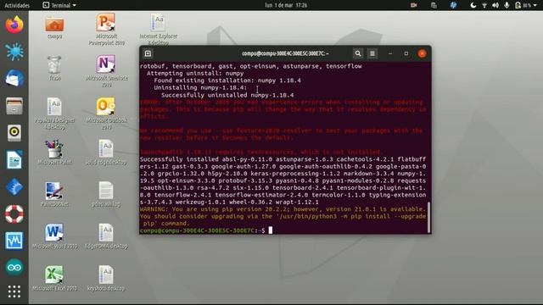Open Microsoft Word 2010 shortcut
543x305 pixels.
click(54, 236)
